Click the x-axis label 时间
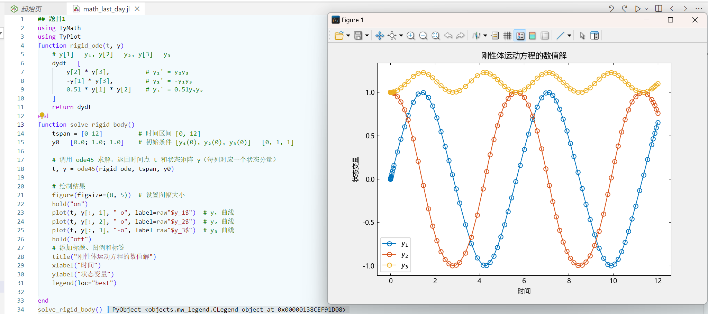Image resolution: width=708 pixels, height=314 pixels. [524, 291]
